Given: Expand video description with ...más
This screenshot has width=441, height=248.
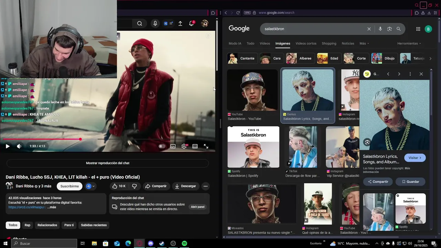Looking at the screenshot, I should click(52, 207).
